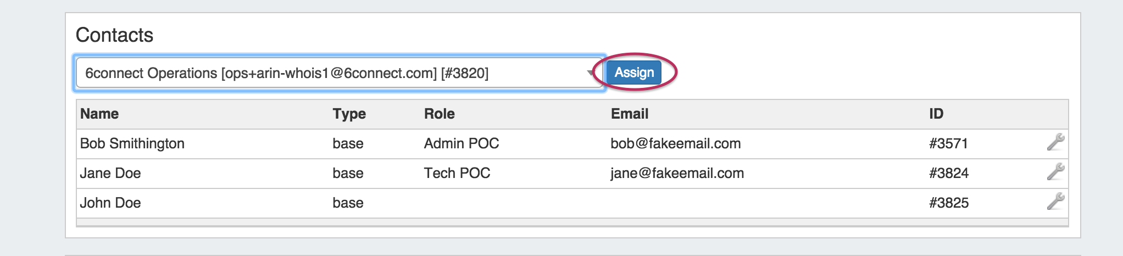Select the Bob Smithington name cell
Screen dimensions: 1123x256
(132, 143)
